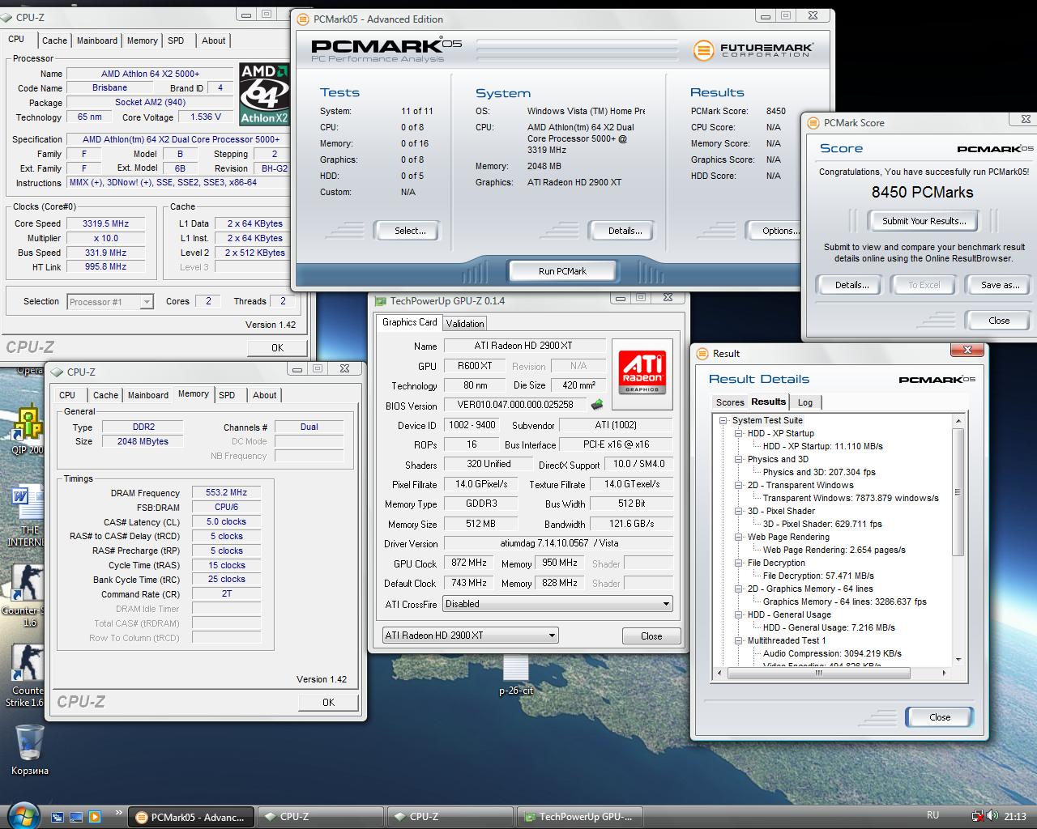Click Save as... in PCMark Score dialog

pyautogui.click(x=999, y=285)
